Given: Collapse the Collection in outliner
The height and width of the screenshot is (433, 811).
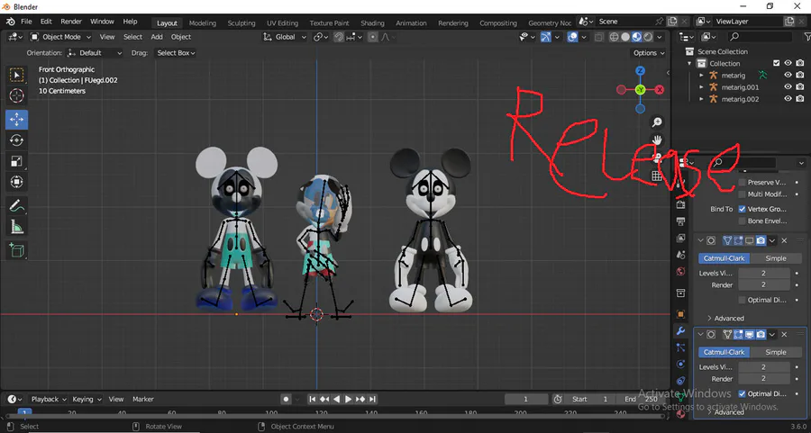Looking at the screenshot, I should point(689,64).
